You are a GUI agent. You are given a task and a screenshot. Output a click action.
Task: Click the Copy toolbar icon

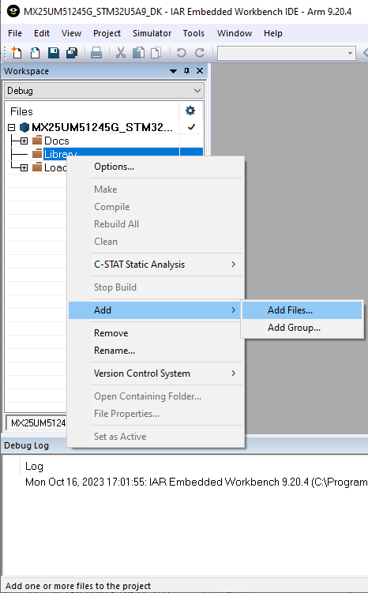(138, 53)
